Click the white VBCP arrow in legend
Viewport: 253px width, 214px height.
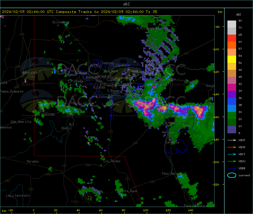pos(232,140)
